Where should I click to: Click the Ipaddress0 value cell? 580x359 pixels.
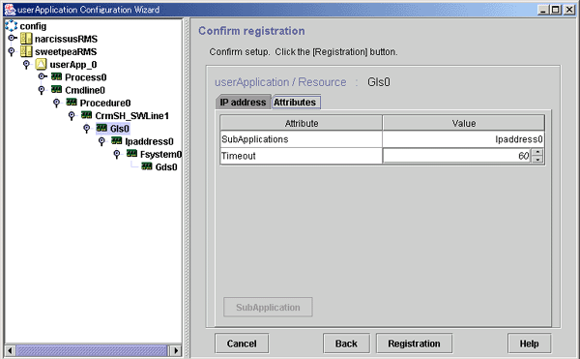pos(463,139)
